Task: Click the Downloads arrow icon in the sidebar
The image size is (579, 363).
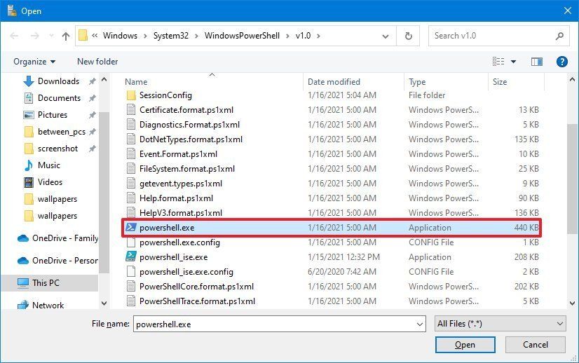Action: click(29, 81)
